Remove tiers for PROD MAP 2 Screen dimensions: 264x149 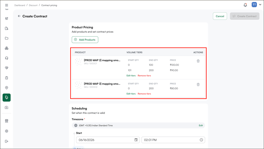coord(144,76)
